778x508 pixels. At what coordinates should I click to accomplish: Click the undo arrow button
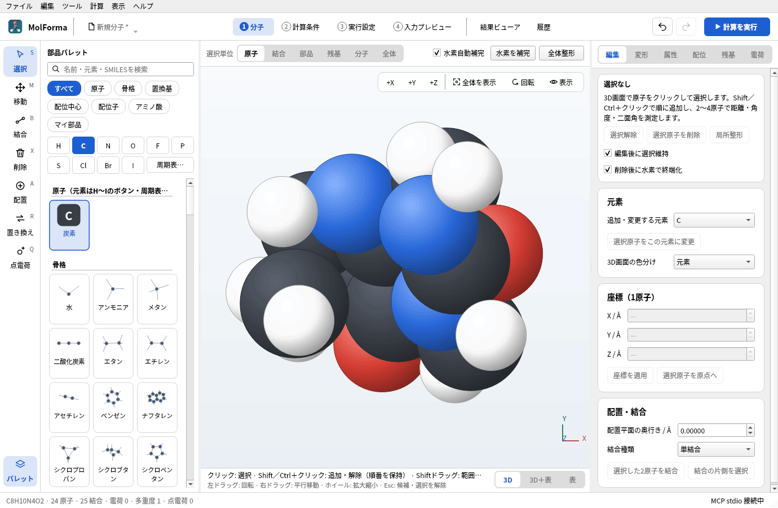(662, 27)
